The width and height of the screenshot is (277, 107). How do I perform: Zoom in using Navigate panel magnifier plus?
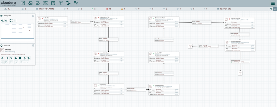click(x=2, y=21)
